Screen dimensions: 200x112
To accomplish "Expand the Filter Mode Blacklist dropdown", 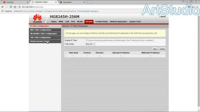I will point(90,44).
